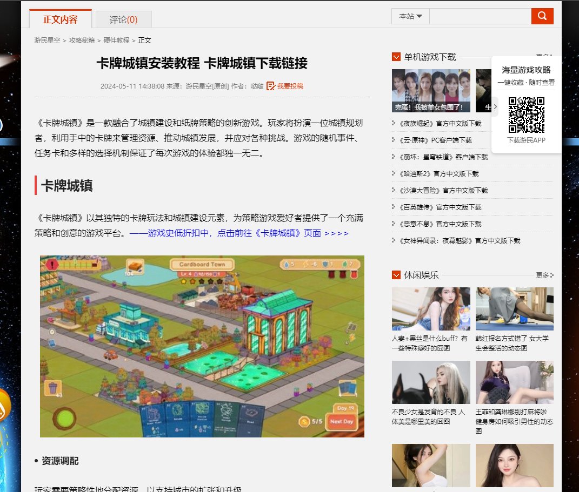The height and width of the screenshot is (492, 579).
Task: Click the Cardboard Town game screenshot
Action: (x=202, y=346)
